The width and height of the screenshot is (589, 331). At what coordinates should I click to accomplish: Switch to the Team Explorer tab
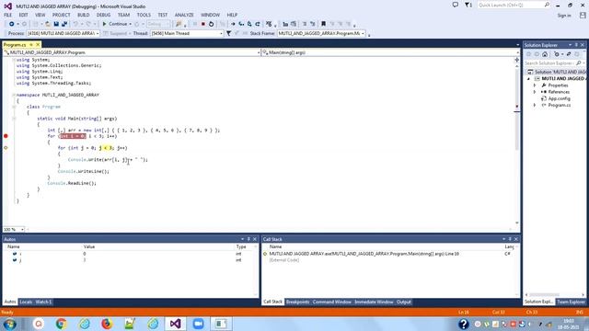click(x=571, y=302)
